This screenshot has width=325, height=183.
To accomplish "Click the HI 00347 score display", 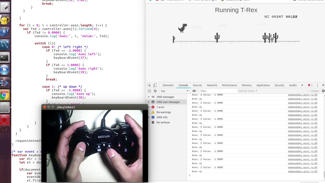I will tap(274, 17).
